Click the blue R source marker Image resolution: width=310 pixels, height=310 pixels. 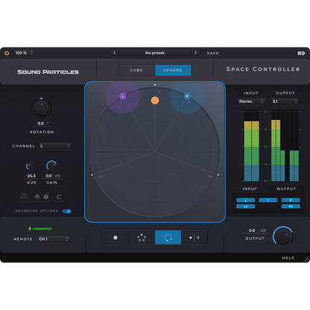[187, 96]
